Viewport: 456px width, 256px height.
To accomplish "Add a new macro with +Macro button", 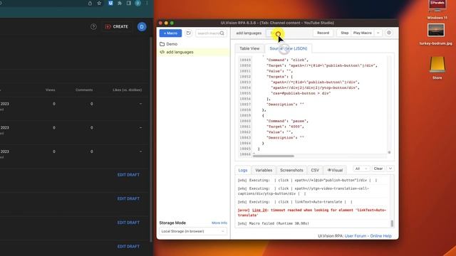I will tap(170, 33).
